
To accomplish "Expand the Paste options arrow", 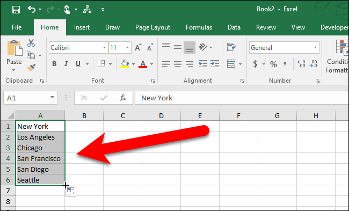I will point(14,70).
